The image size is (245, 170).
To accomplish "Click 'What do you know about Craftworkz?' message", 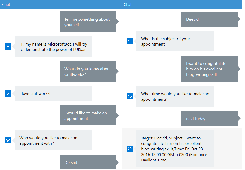I will [x=88, y=71].
